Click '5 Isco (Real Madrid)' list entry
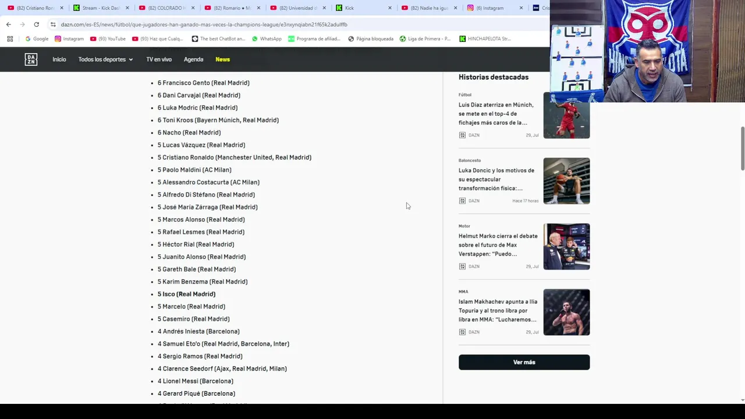 coord(186,294)
